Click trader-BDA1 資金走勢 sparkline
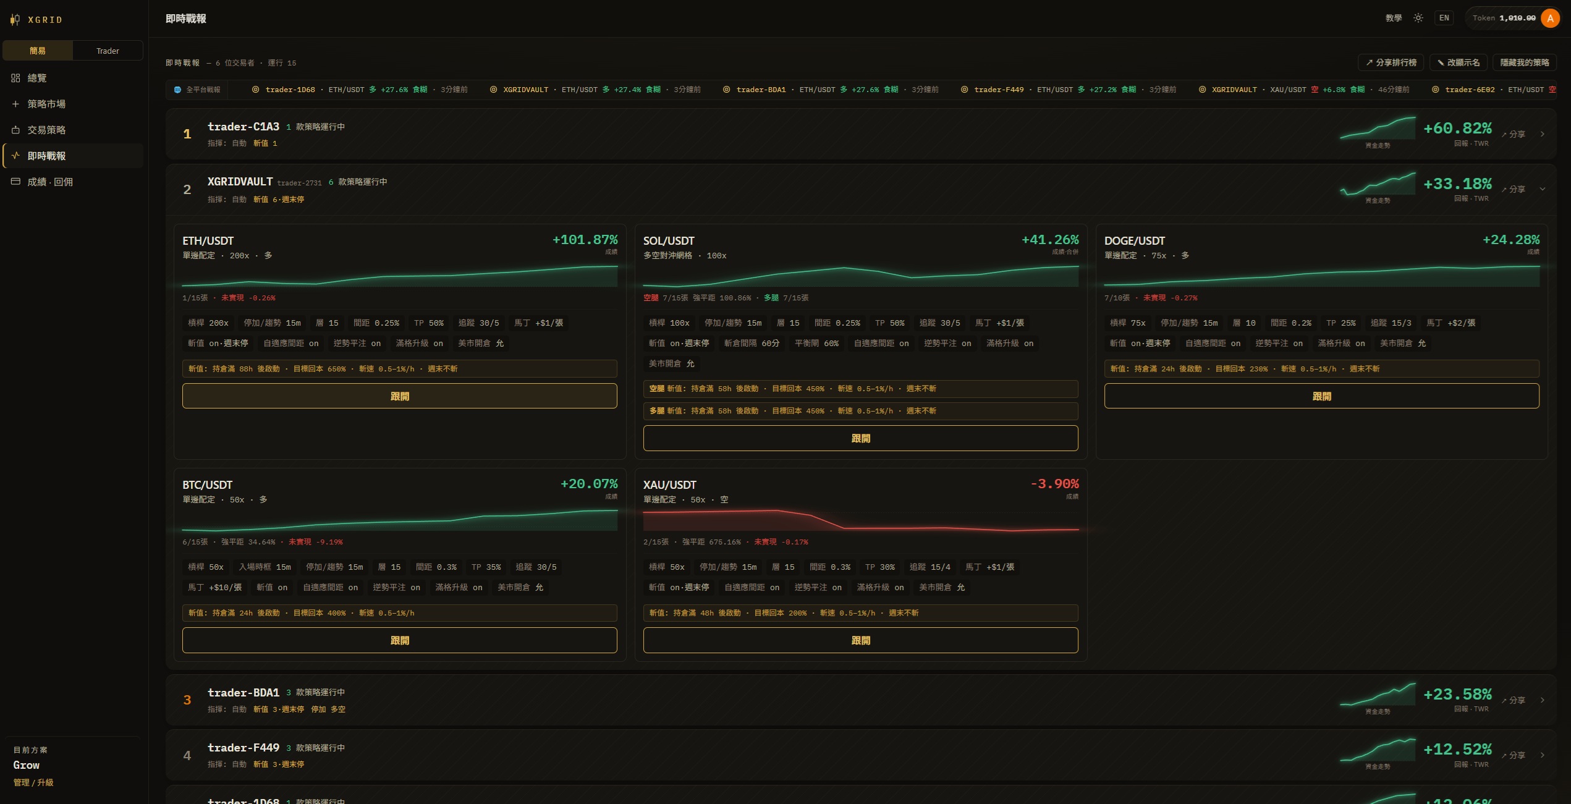 point(1378,694)
